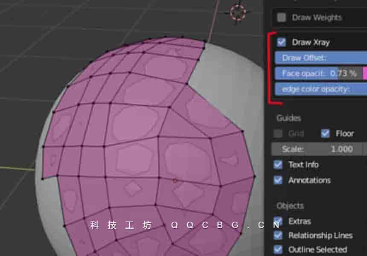Screen dimensions: 367x256
Task: Click the Scale value field
Action: [x=317, y=149]
